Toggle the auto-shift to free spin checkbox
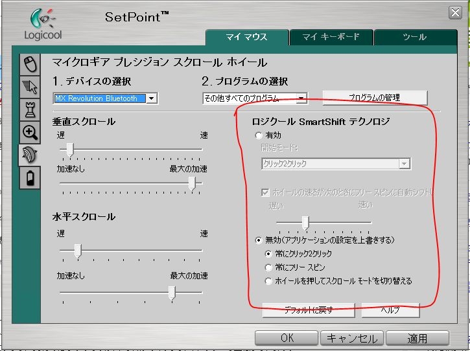The image size is (470, 351). coord(265,192)
